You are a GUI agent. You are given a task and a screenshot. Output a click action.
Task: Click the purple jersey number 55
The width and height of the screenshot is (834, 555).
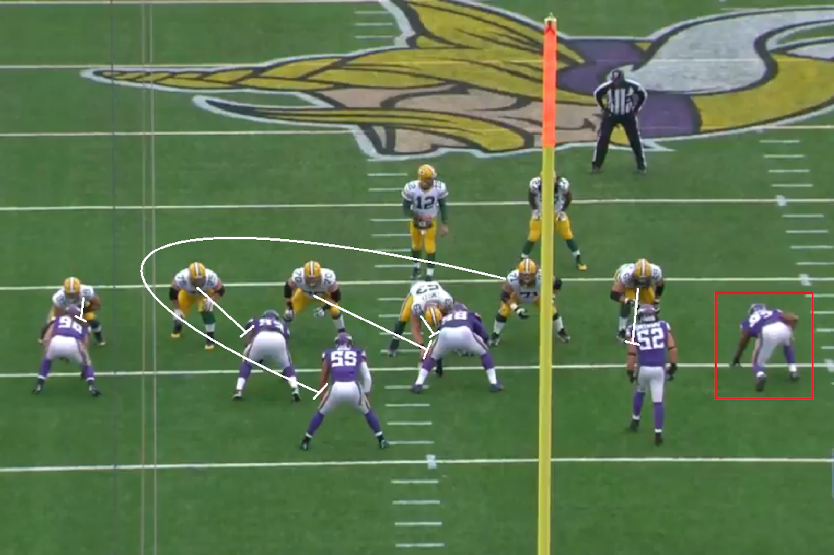[343, 359]
